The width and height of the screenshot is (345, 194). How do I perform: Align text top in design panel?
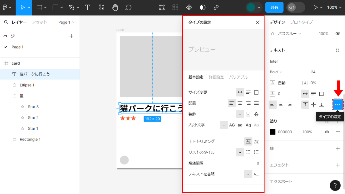tap(305, 105)
